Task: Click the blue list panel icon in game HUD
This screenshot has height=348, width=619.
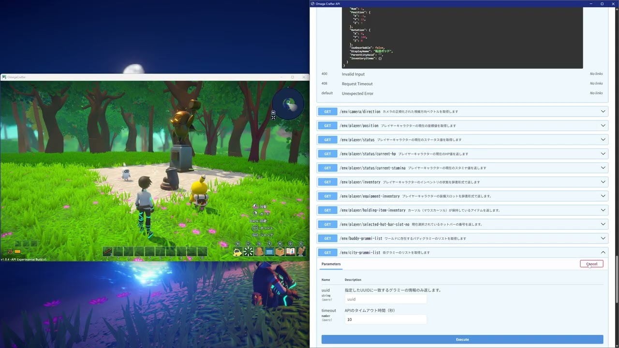Action: (269, 251)
